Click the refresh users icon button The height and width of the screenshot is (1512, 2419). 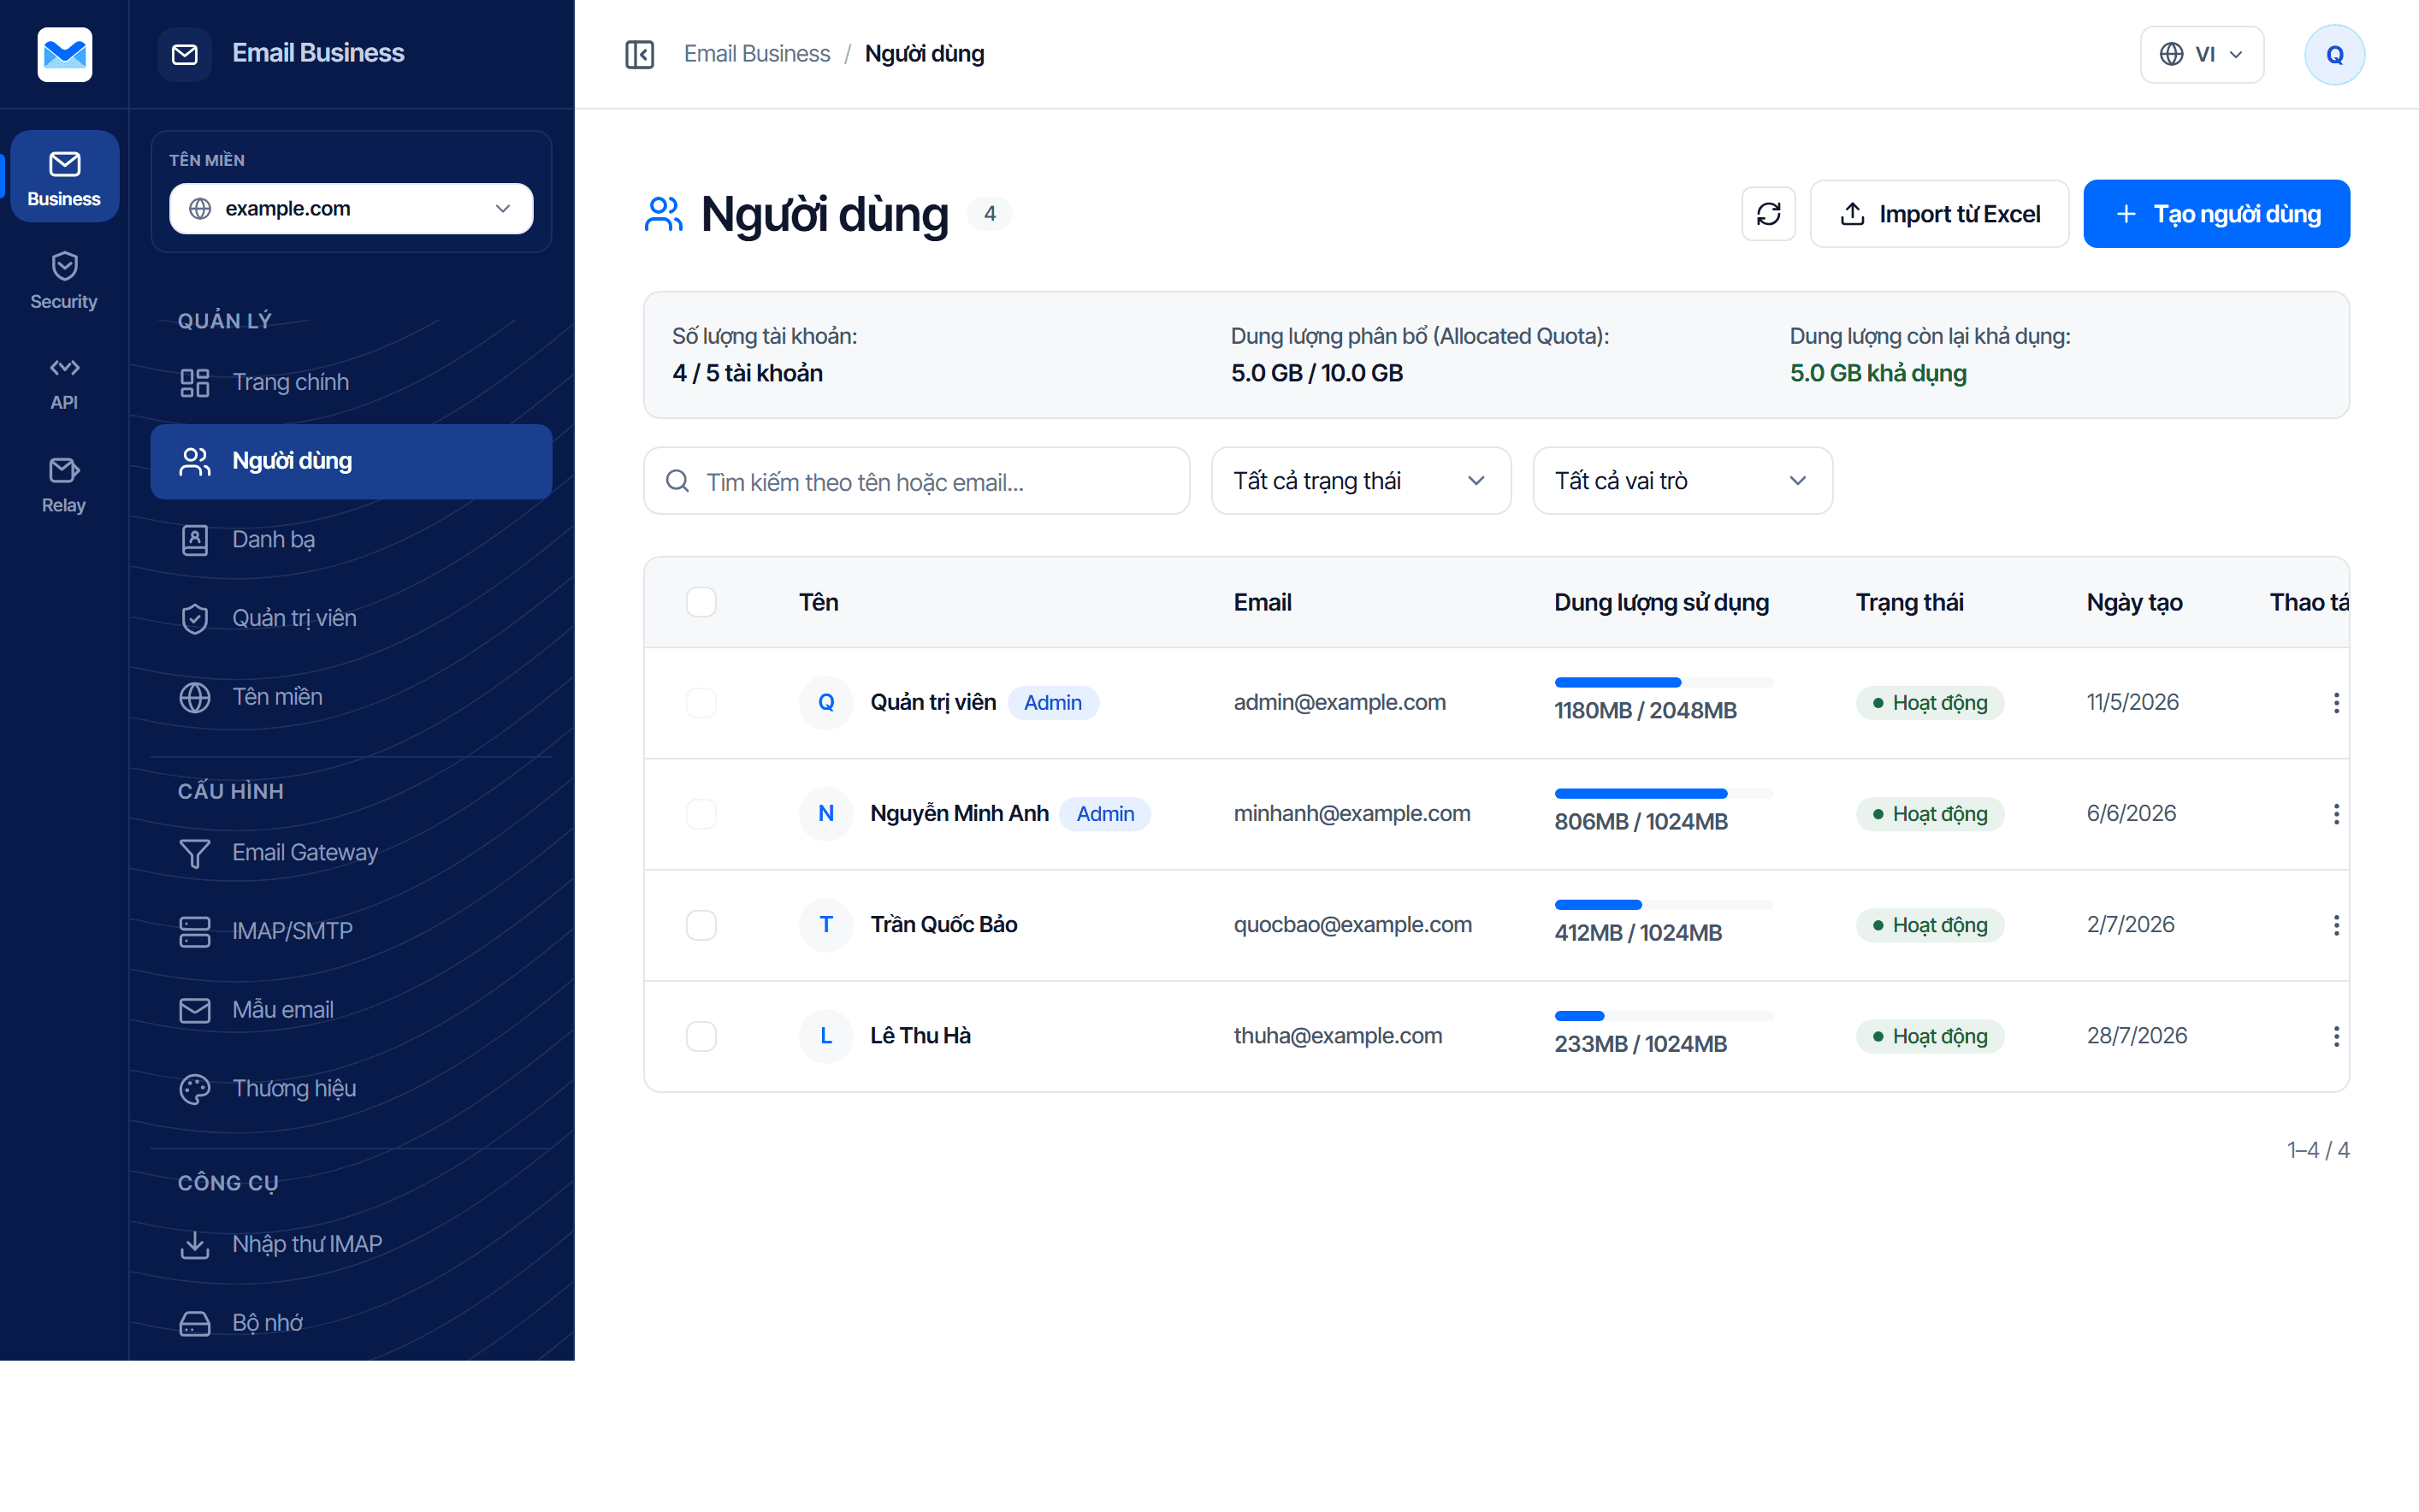(1768, 214)
